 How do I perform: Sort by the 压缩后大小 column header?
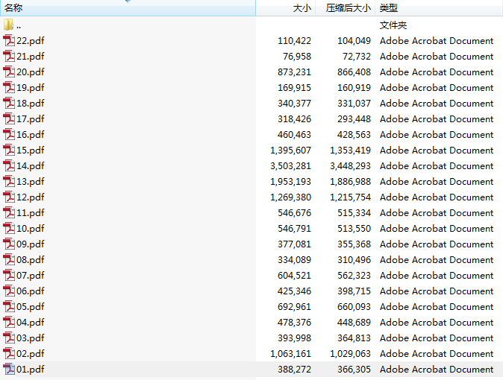(x=346, y=8)
